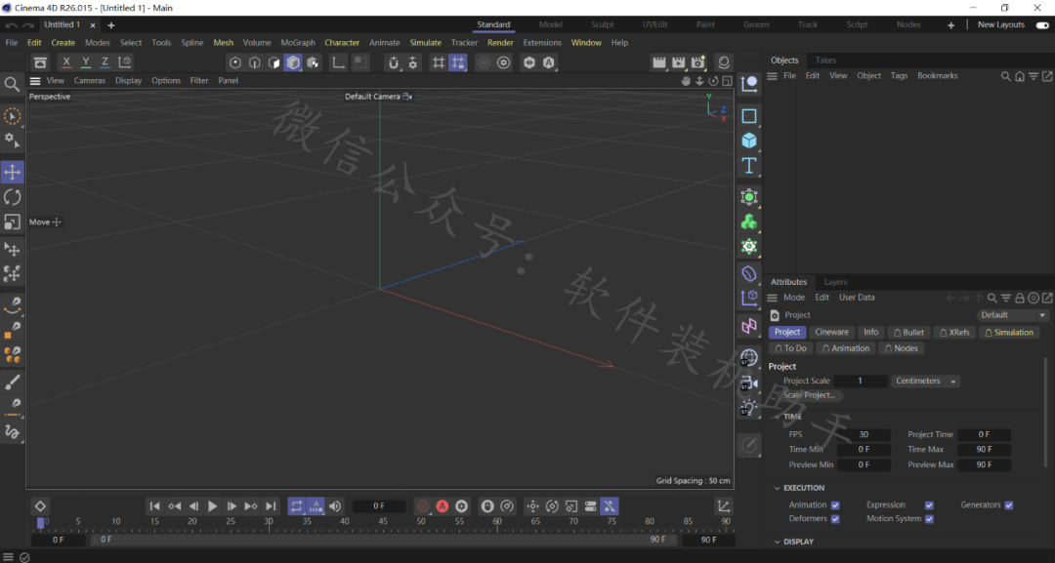1055x563 pixels.
Task: Toggle the New Layouts switch
Action: [x=1042, y=24]
